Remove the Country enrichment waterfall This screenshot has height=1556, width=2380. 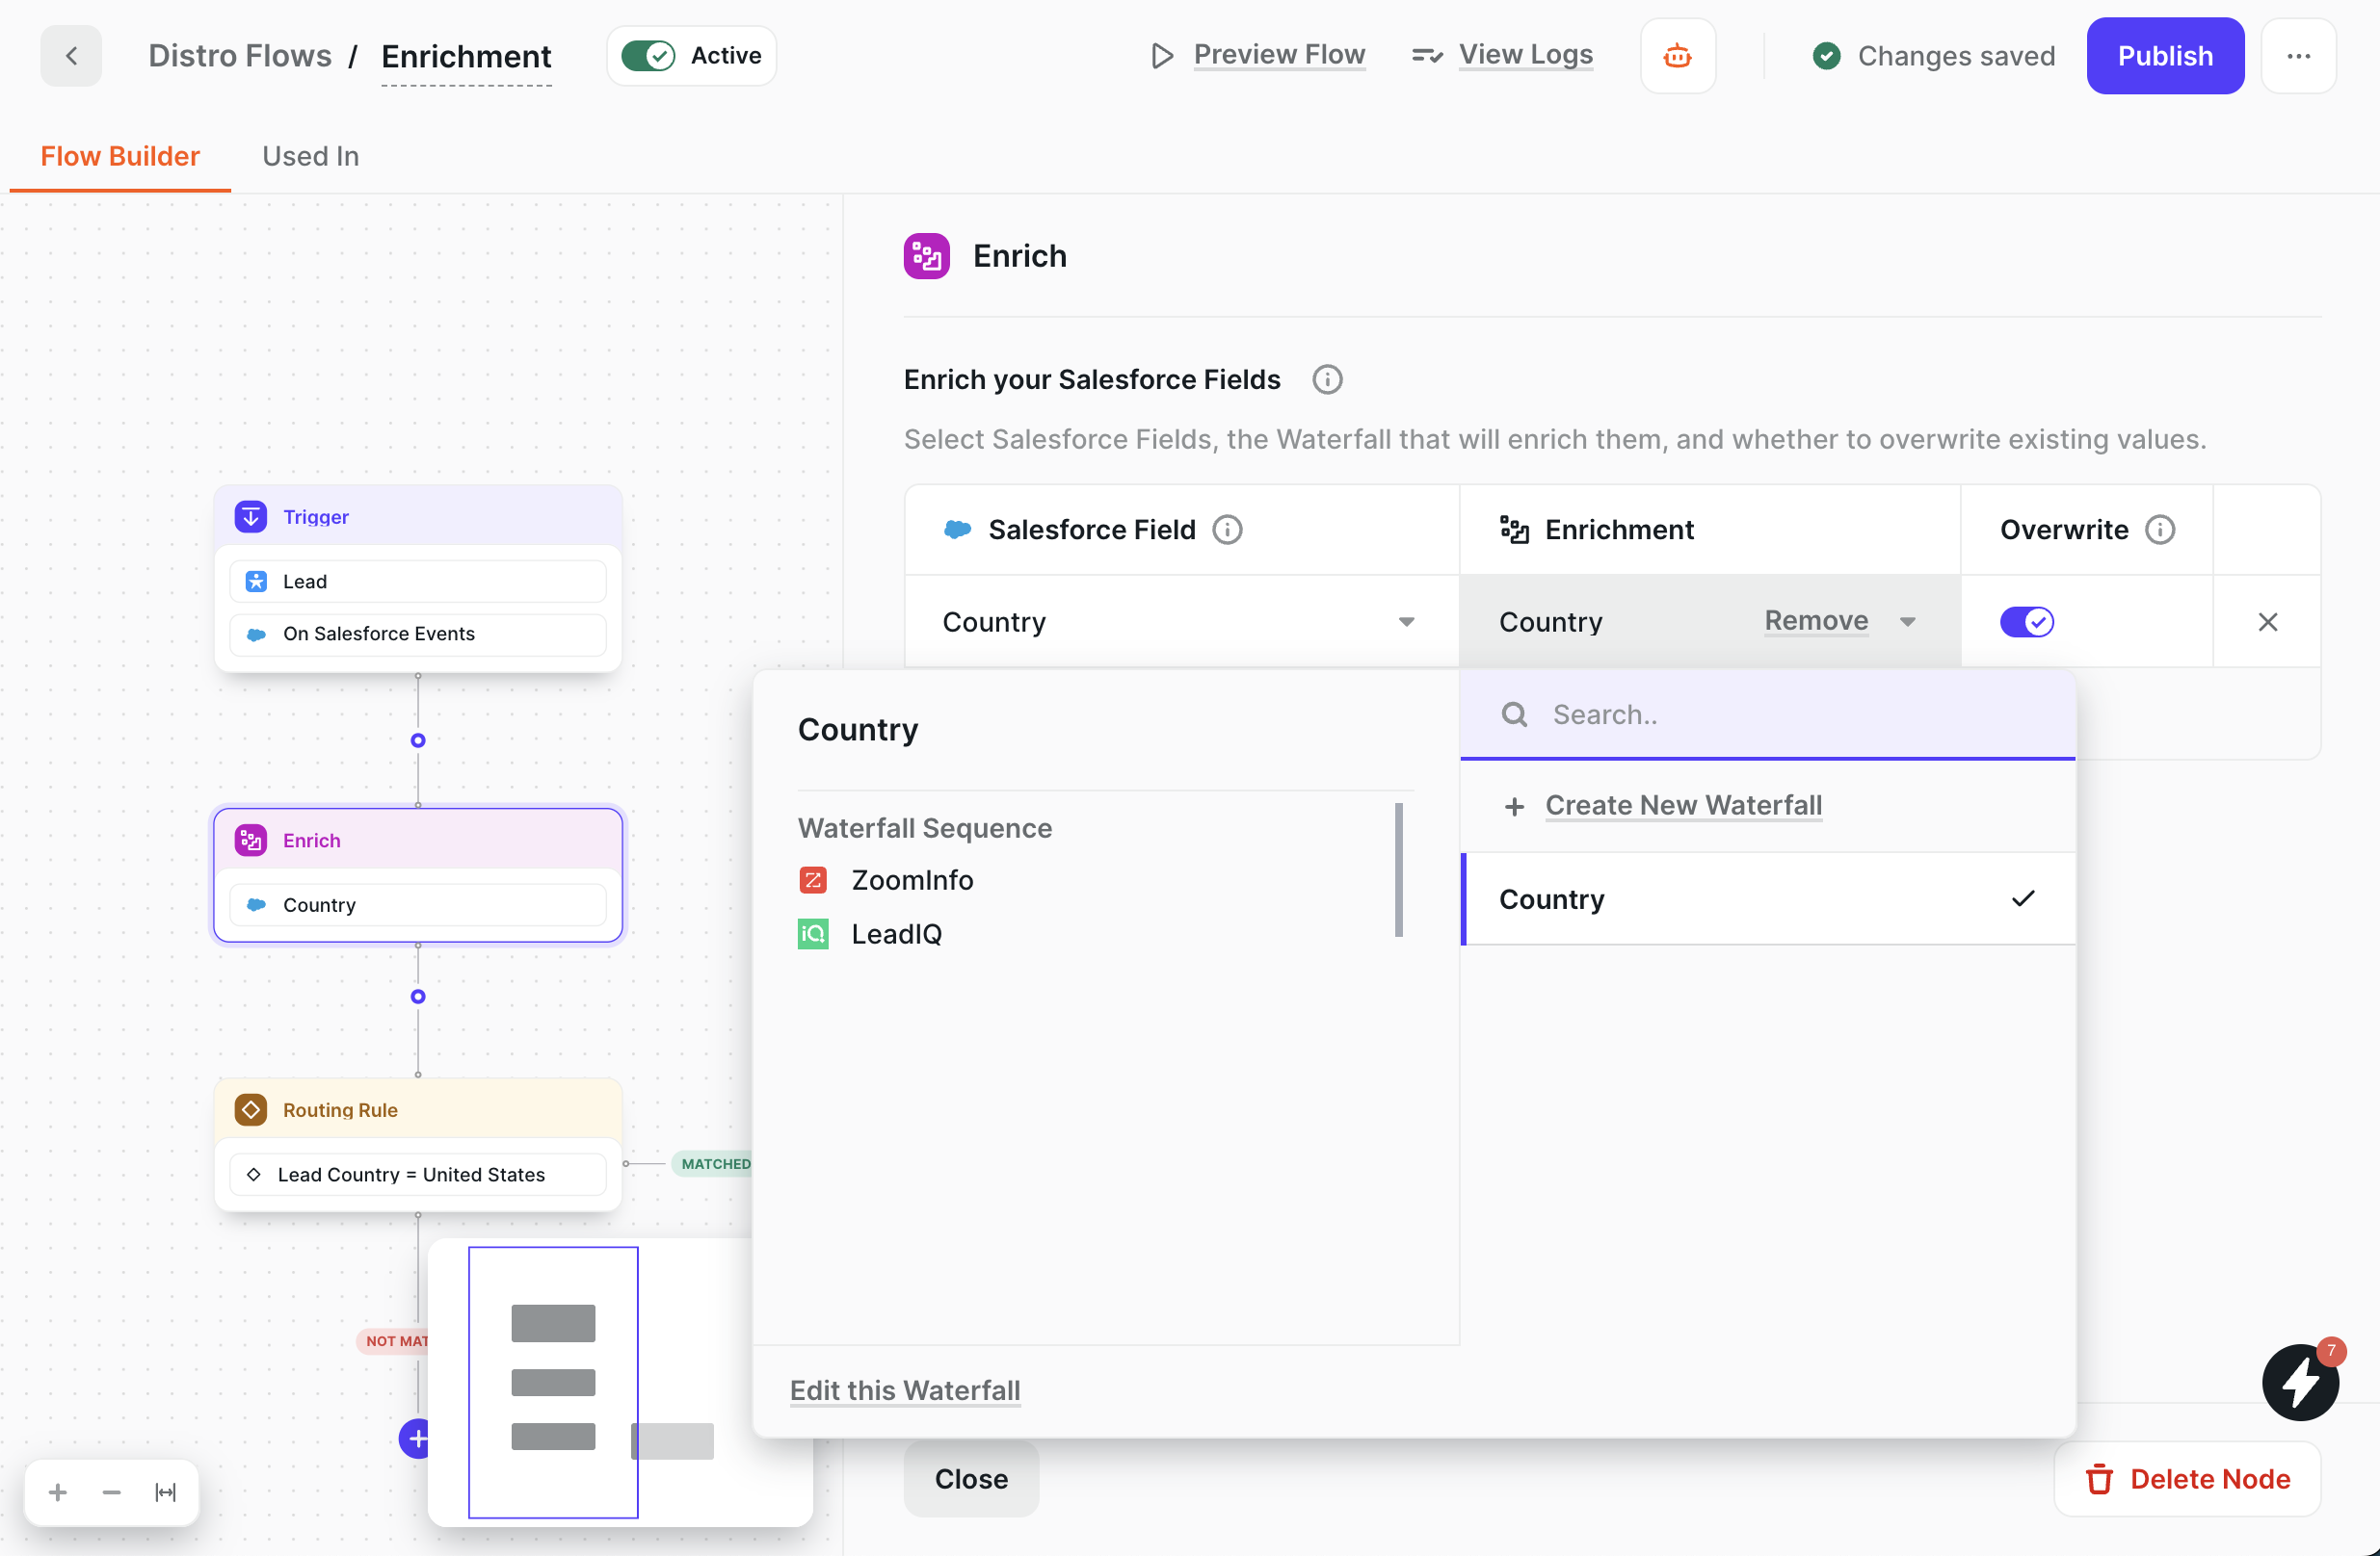tap(1816, 621)
